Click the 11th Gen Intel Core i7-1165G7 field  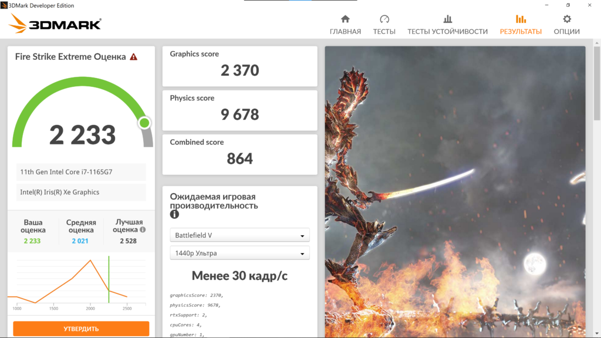coord(81,172)
